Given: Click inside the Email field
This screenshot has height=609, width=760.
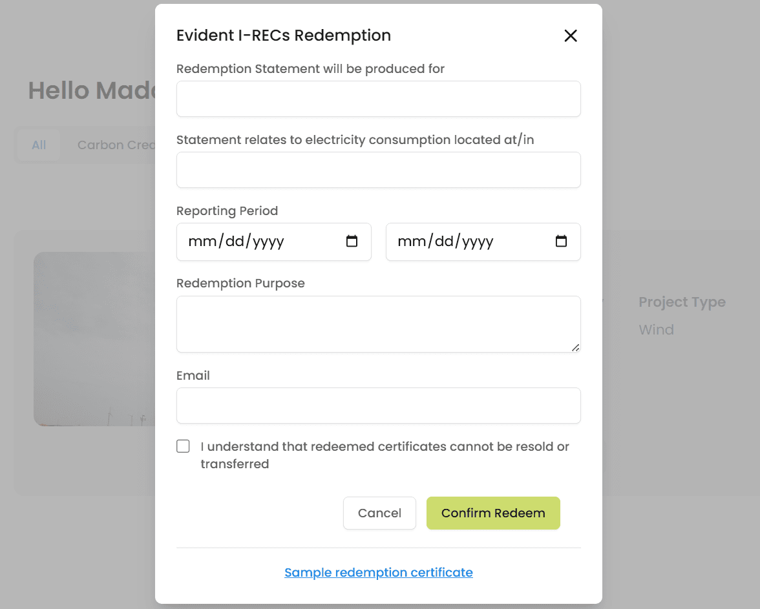Looking at the screenshot, I should [378, 405].
